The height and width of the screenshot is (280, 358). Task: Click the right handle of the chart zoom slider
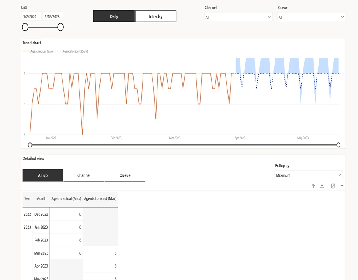pos(338,145)
